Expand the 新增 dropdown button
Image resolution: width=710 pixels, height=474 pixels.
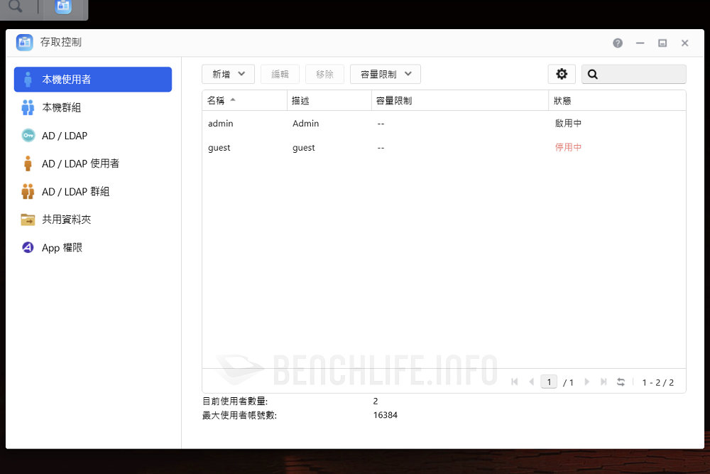[x=228, y=74]
